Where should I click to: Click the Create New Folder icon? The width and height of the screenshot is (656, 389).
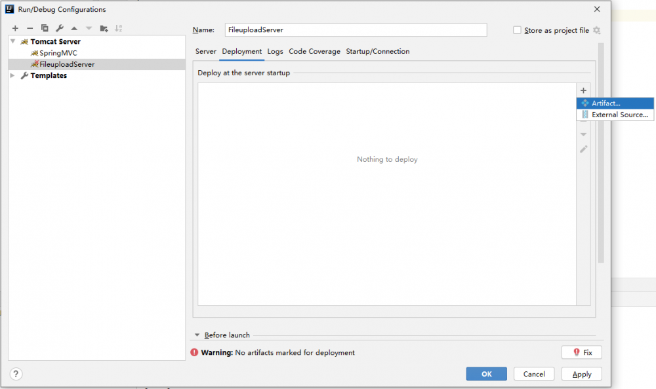[104, 28]
